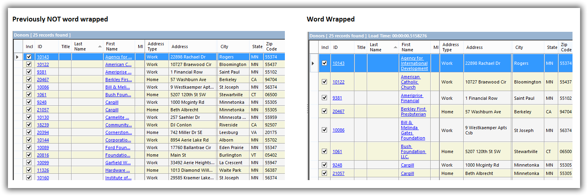
Task: Click the row indicator arrow in word-wrapped grid
Action: (x=313, y=63)
